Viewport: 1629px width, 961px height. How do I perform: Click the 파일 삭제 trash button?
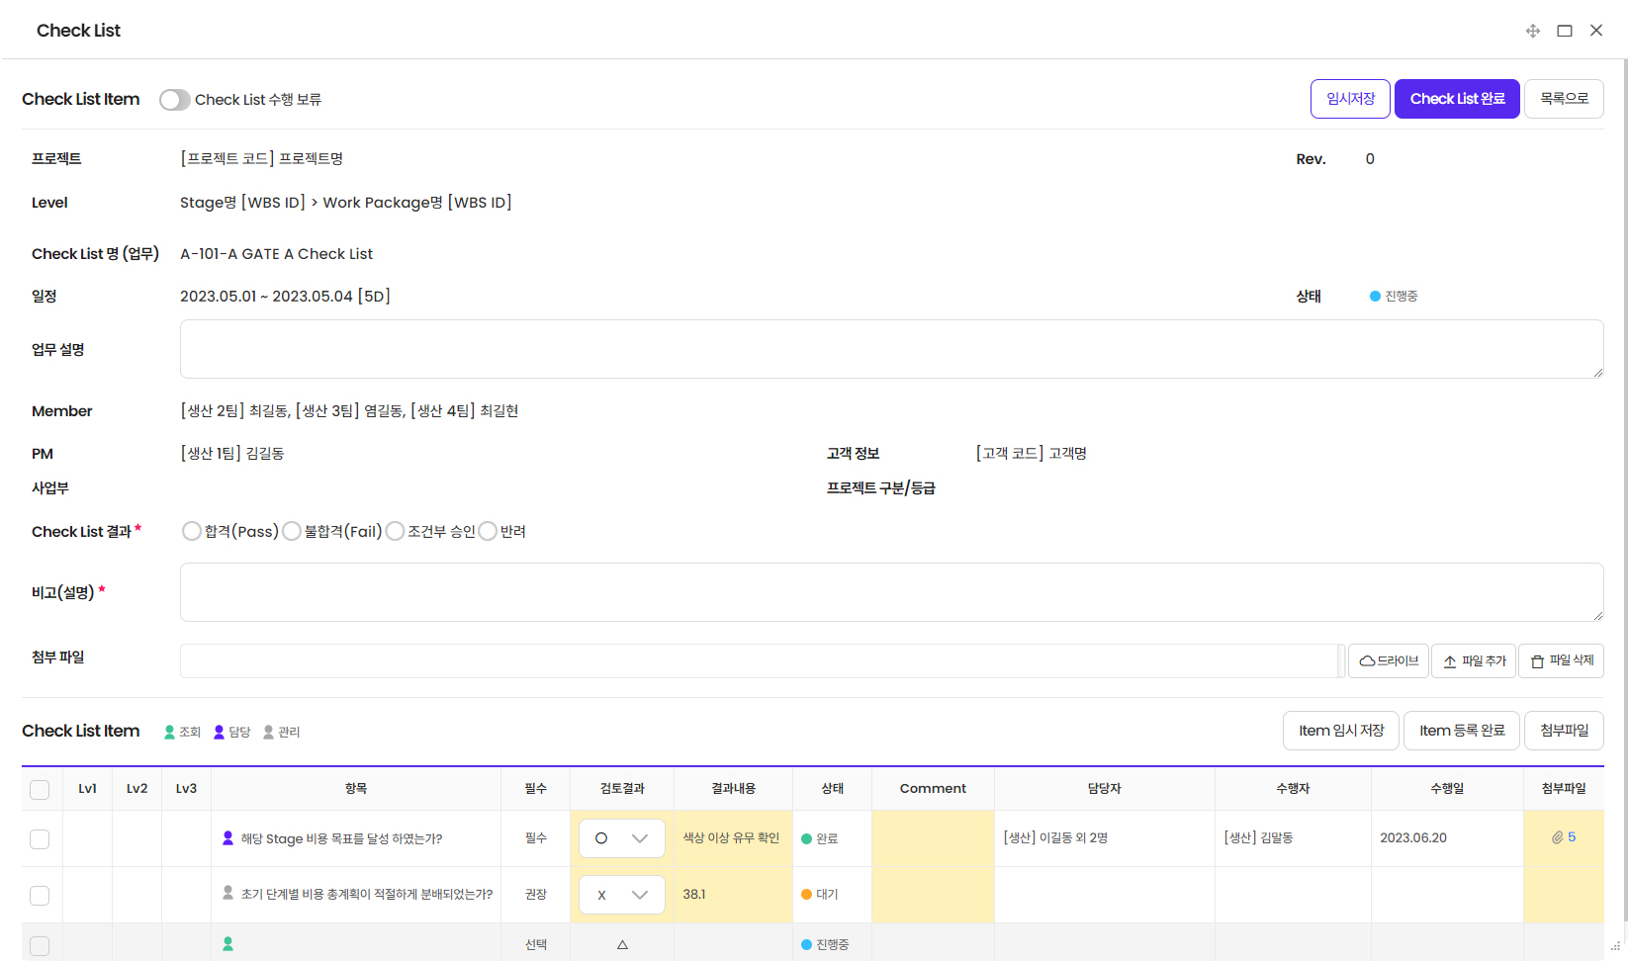point(1561,660)
